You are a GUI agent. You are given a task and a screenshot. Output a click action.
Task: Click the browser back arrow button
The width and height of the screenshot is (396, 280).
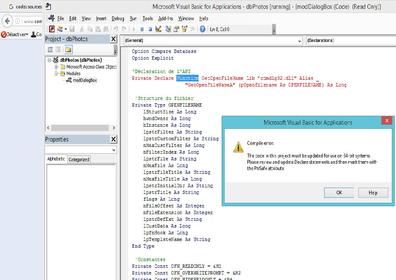(x=7, y=21)
